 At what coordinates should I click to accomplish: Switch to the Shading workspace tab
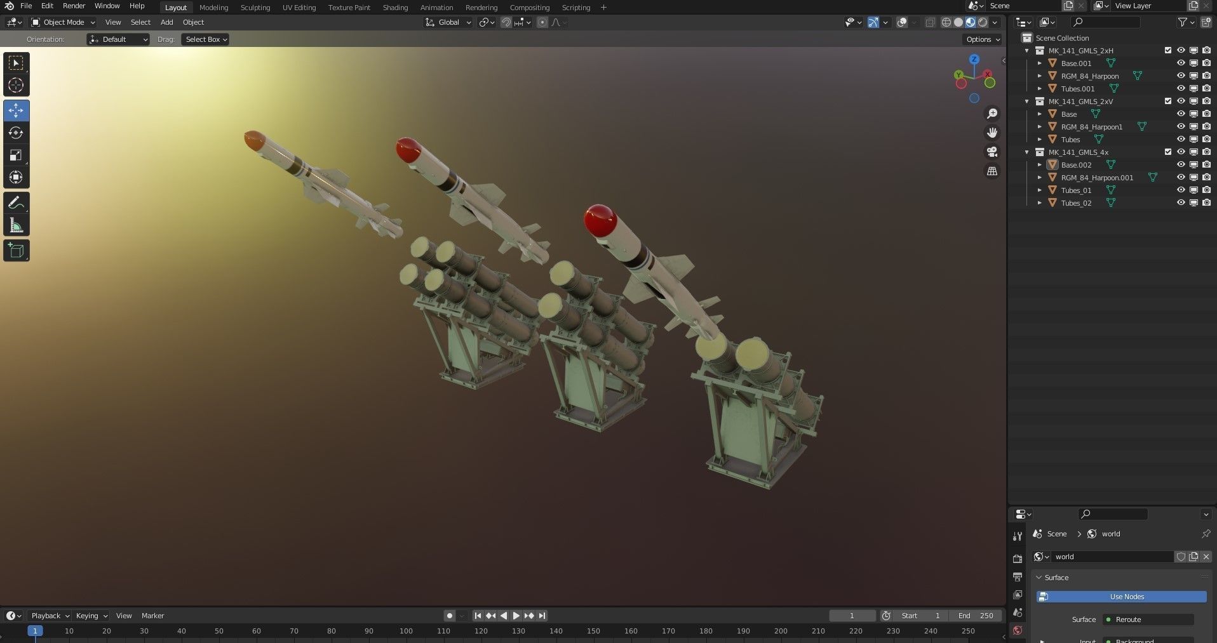coord(395,8)
